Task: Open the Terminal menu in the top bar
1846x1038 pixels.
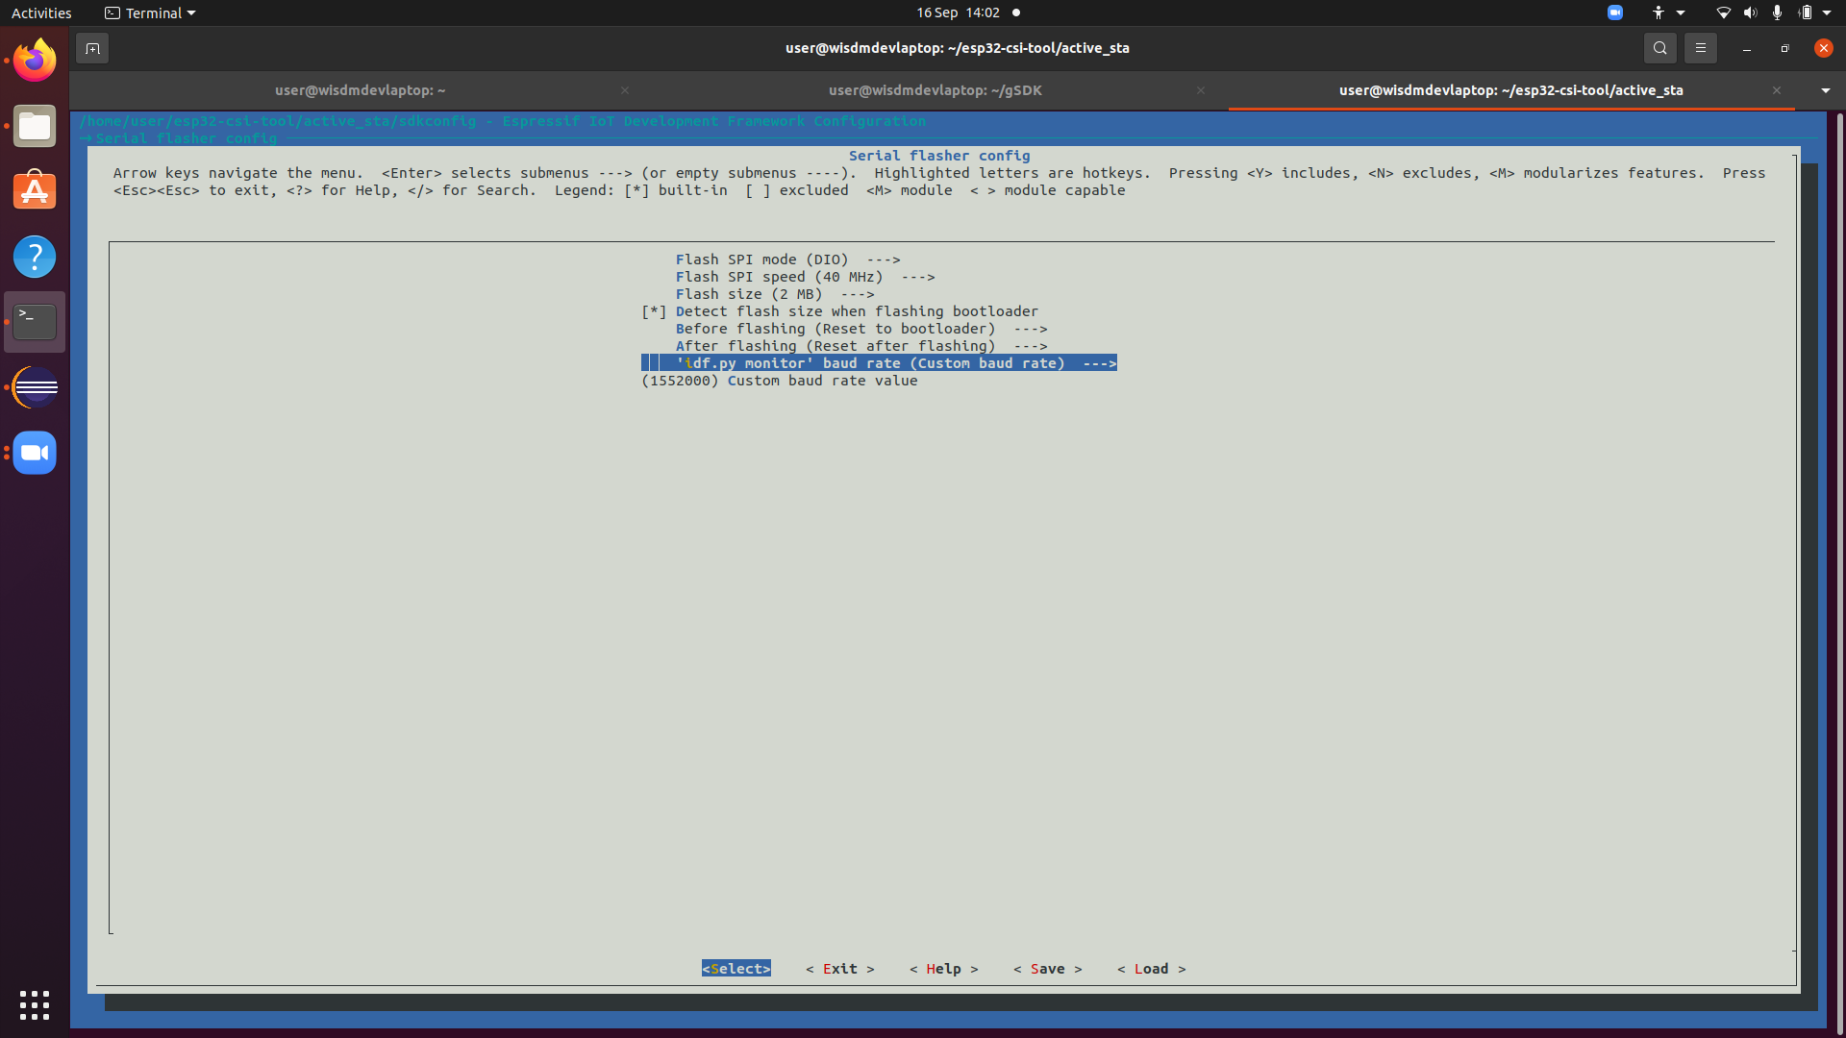Action: click(x=149, y=12)
